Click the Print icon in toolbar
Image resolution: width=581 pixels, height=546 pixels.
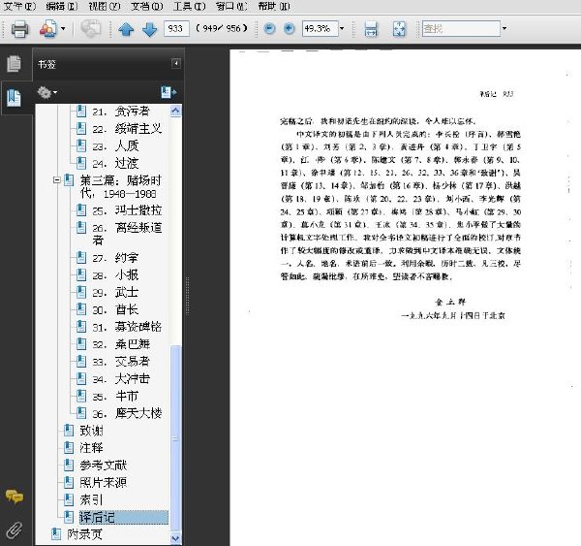(x=19, y=29)
